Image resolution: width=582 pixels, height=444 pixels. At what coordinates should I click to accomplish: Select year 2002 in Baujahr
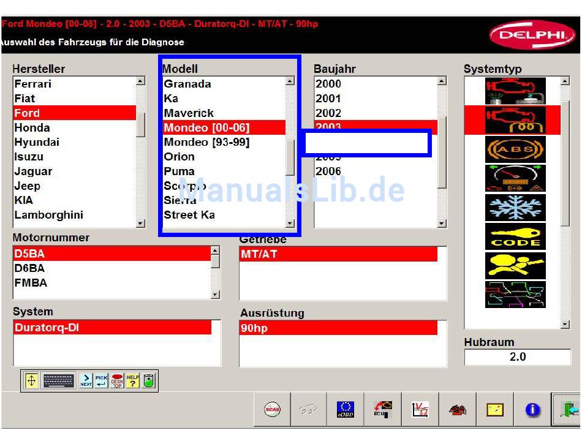[x=376, y=113]
